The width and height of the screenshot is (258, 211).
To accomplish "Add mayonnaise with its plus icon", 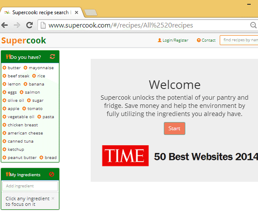I will coord(25,67).
